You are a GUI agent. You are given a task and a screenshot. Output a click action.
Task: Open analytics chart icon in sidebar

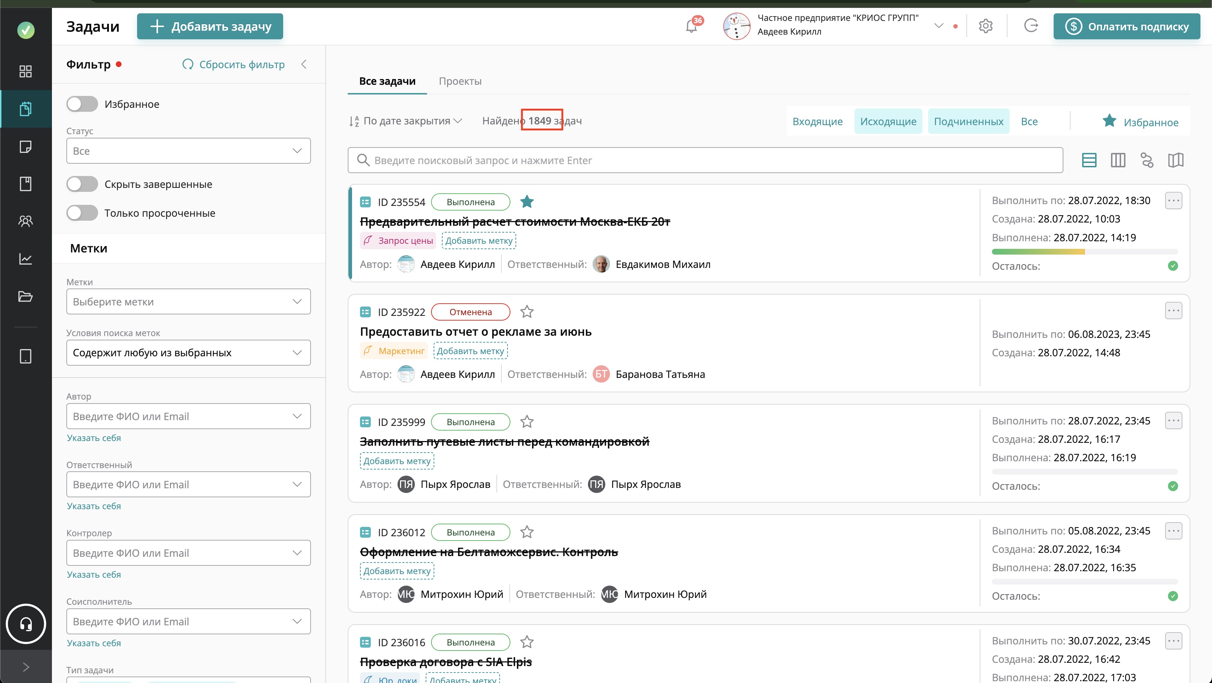(25, 259)
